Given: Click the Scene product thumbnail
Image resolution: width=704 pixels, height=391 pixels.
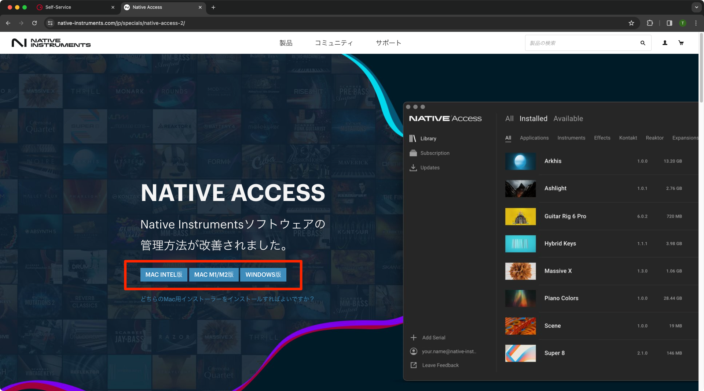Looking at the screenshot, I should (x=520, y=326).
